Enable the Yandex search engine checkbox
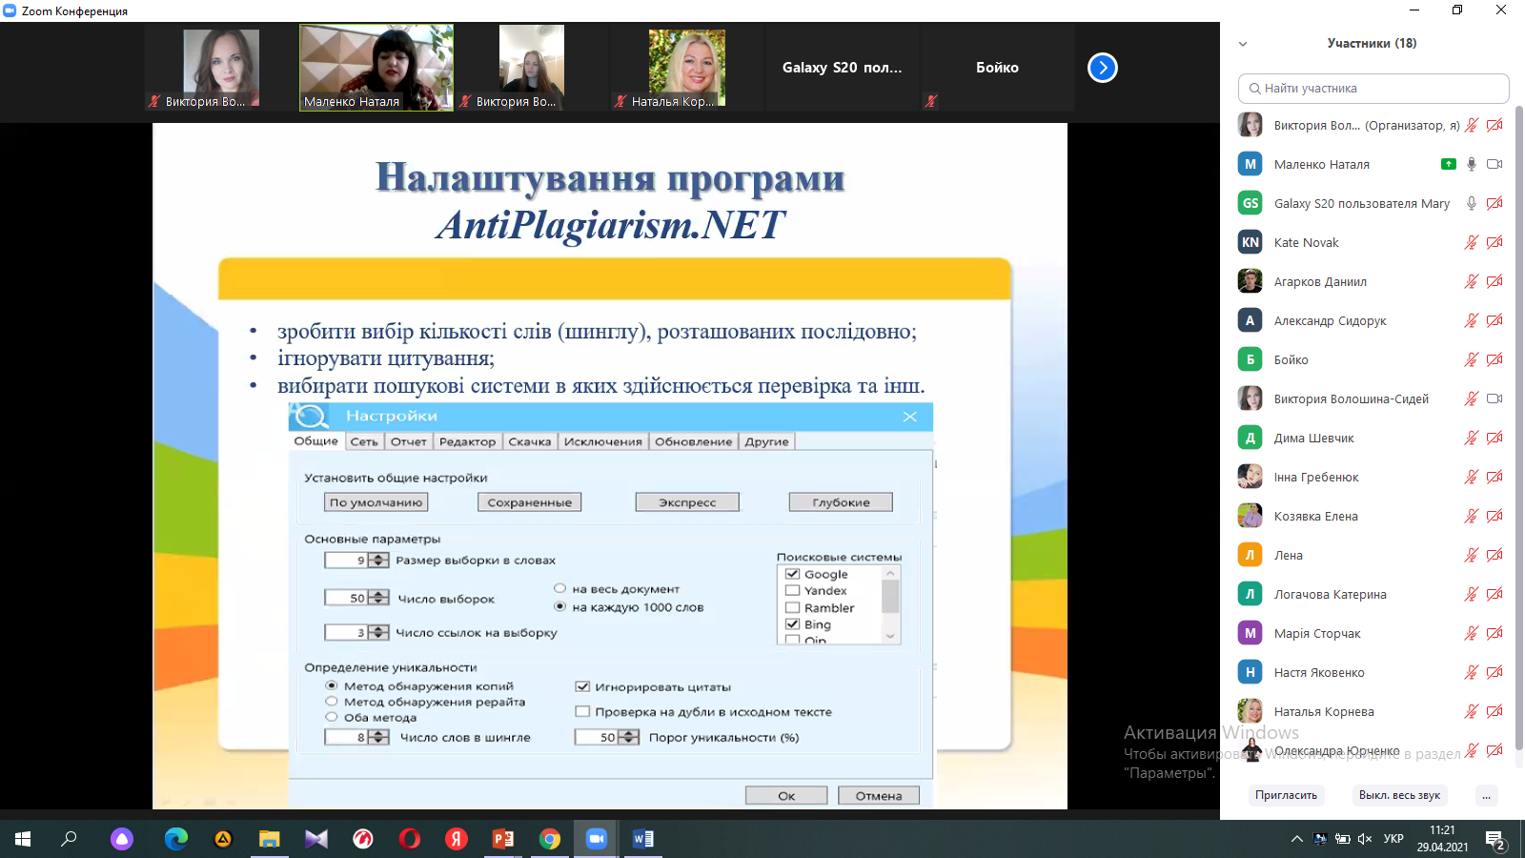The image size is (1525, 858). tap(792, 591)
